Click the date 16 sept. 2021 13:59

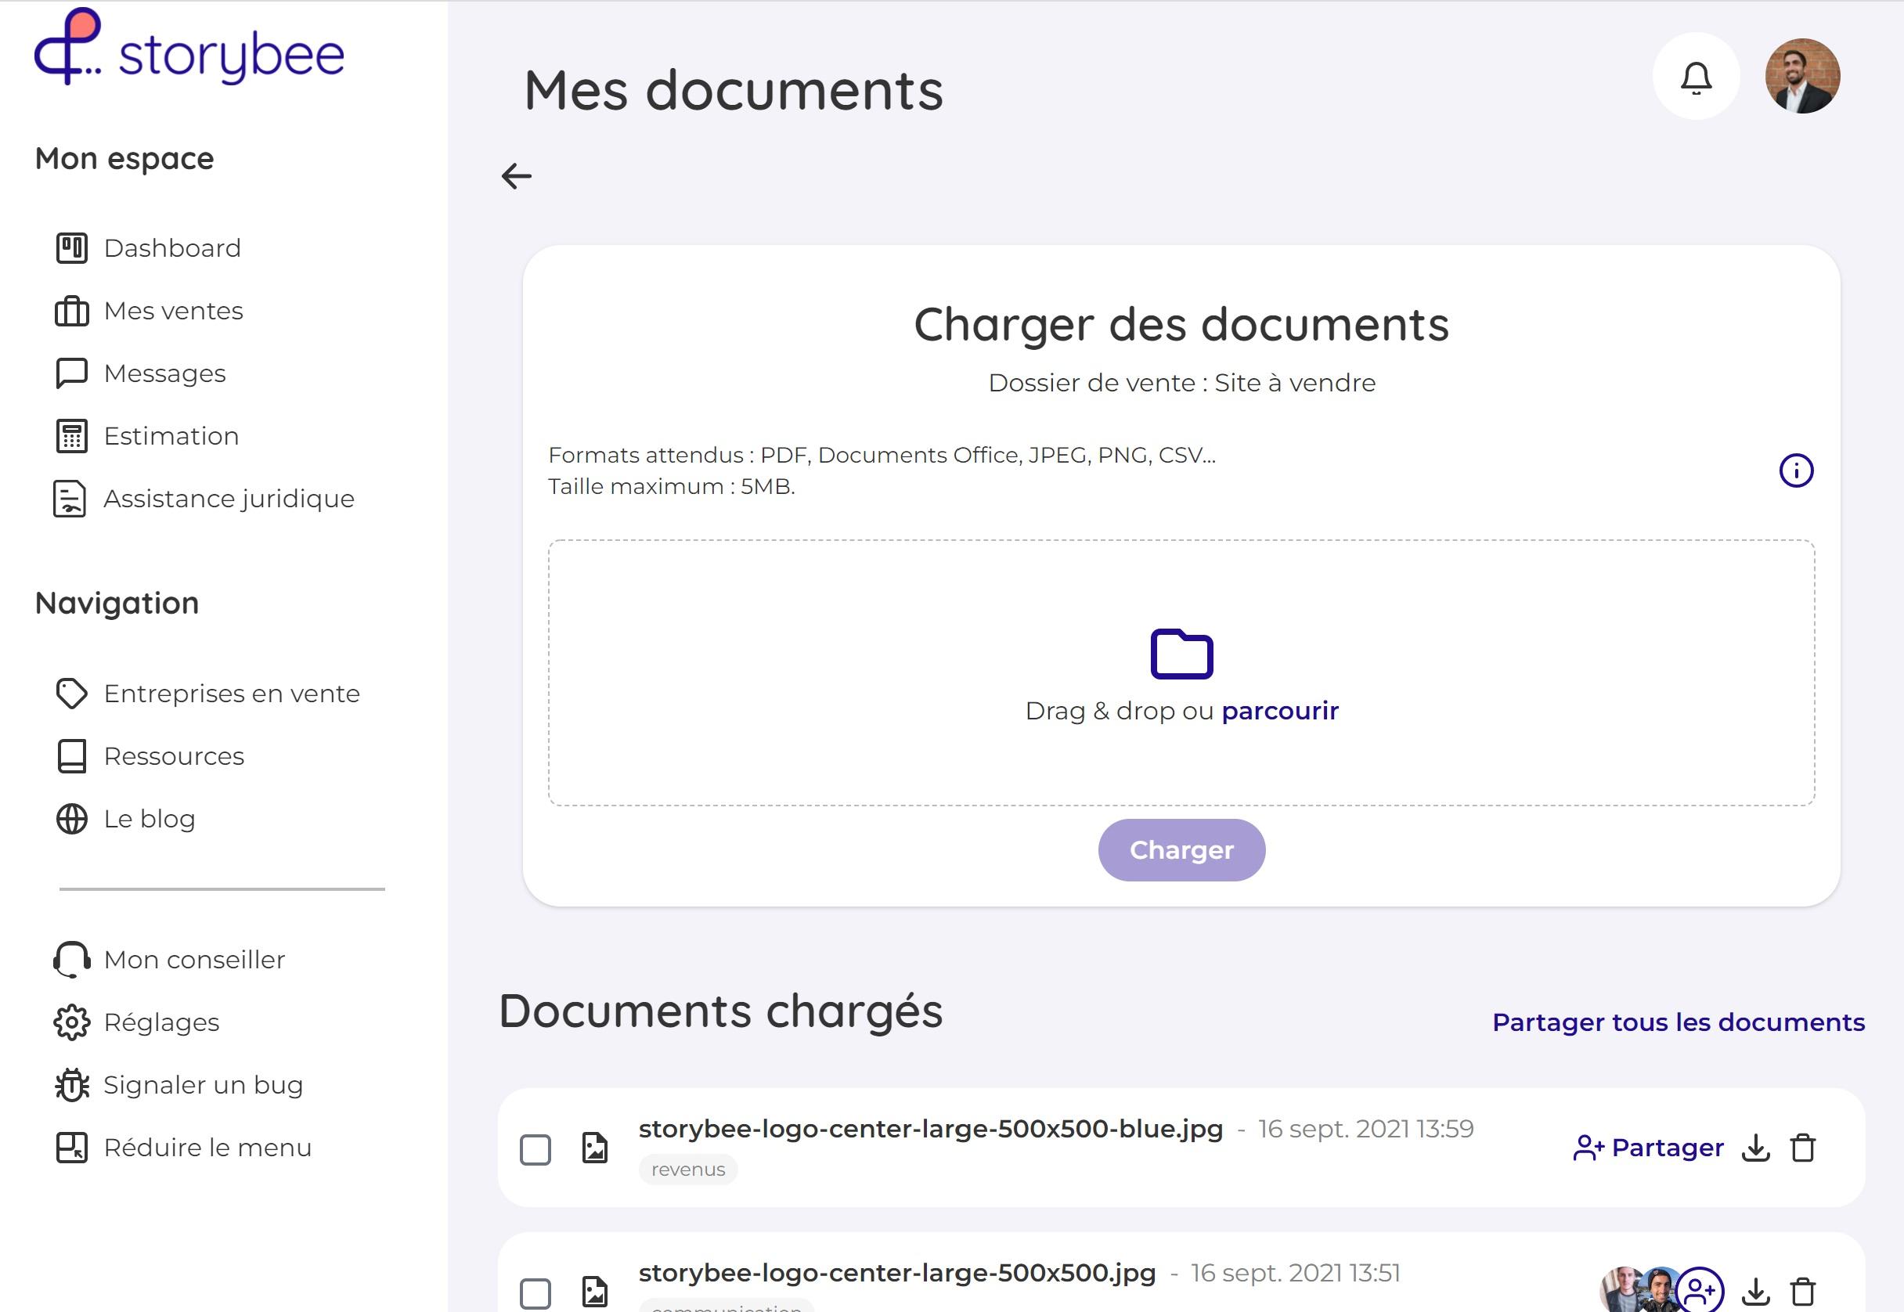[1365, 1129]
